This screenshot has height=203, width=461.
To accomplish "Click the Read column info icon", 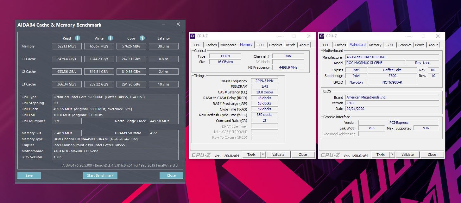I will 78,38.
